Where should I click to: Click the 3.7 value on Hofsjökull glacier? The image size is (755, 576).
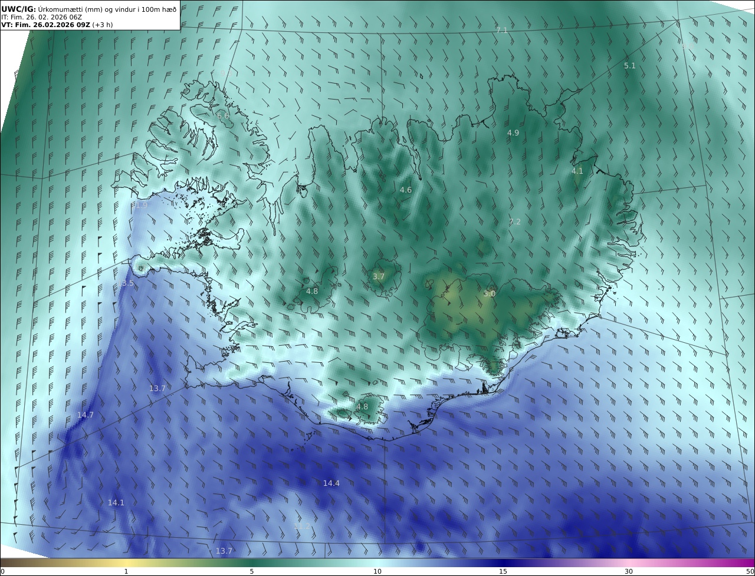coord(379,276)
